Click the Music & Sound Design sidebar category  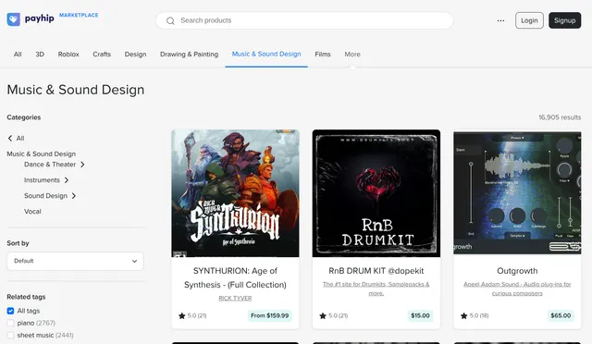[x=41, y=154]
